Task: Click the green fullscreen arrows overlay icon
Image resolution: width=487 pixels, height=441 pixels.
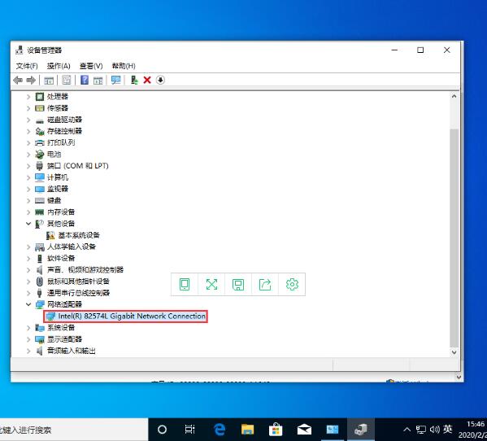Action: 211,284
